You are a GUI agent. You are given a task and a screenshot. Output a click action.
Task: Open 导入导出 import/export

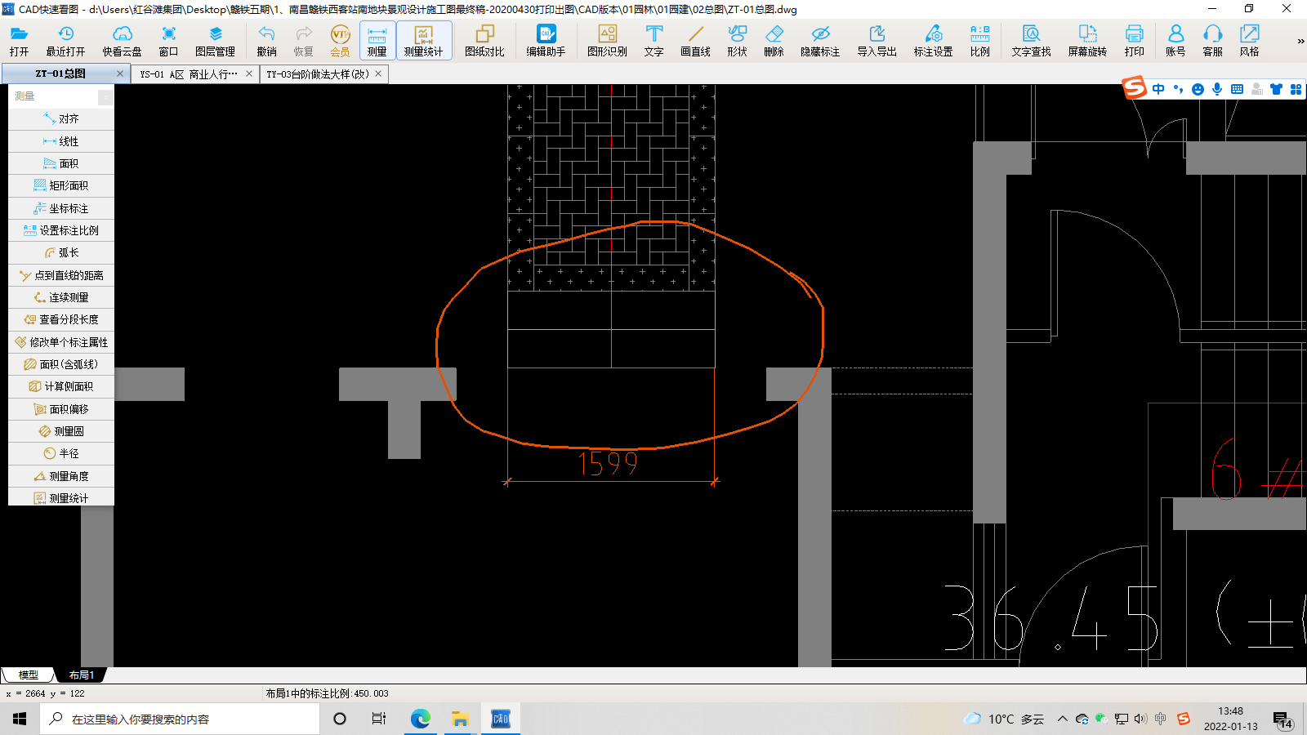(x=877, y=40)
